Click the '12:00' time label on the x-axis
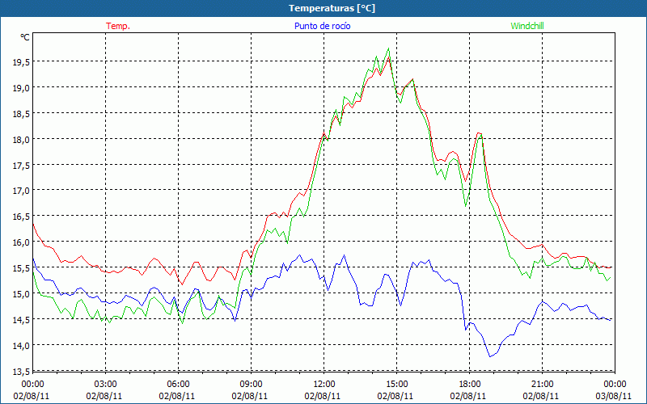 coord(324,385)
